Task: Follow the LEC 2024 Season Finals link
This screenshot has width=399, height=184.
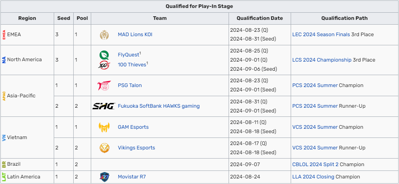Action: (x=321, y=35)
